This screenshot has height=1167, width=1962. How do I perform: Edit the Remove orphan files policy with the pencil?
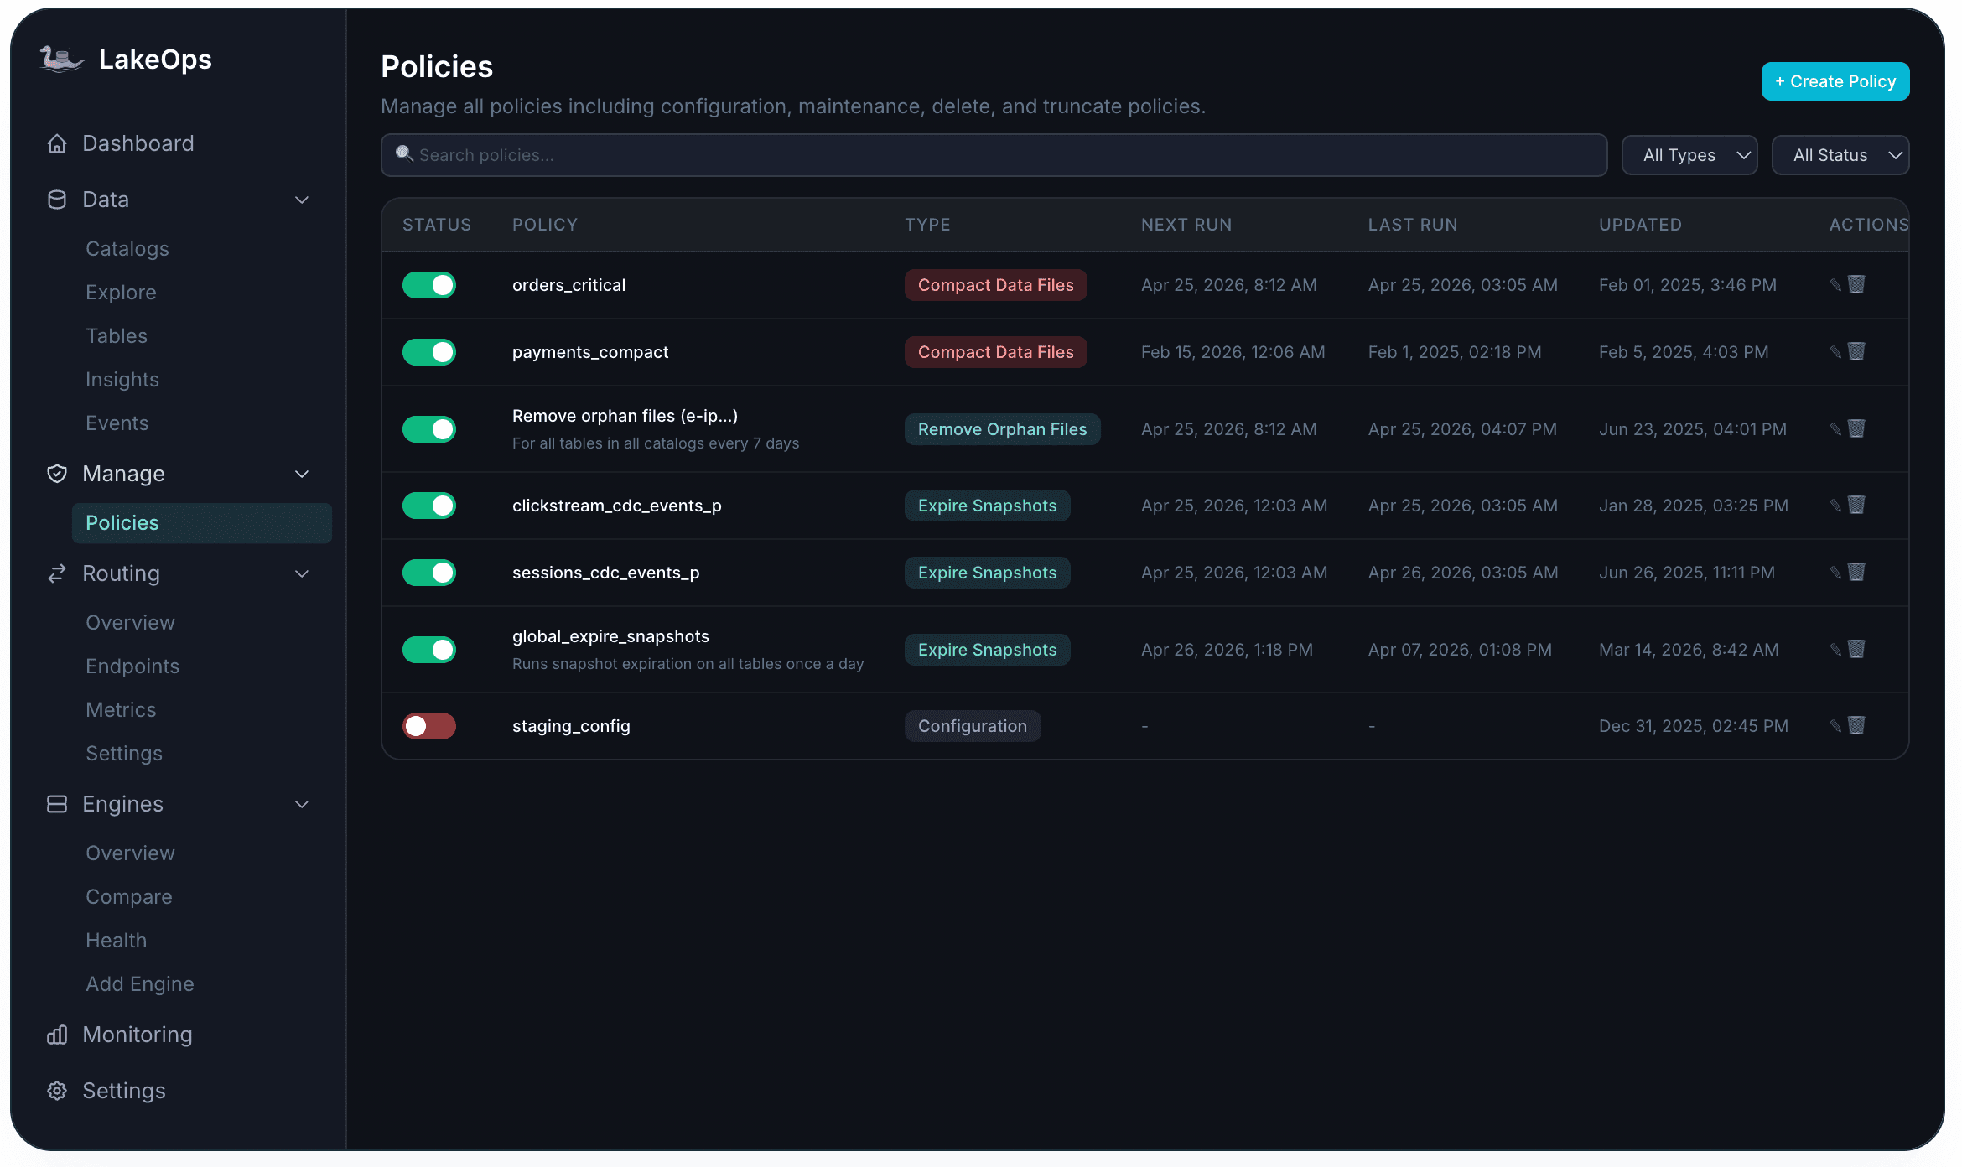(1835, 429)
